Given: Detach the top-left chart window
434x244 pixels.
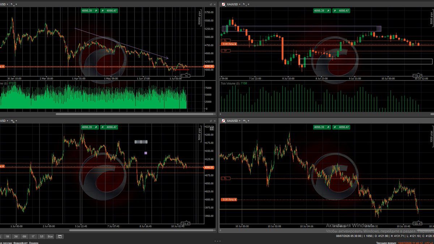Looking at the screenshot, I should tap(210, 4).
